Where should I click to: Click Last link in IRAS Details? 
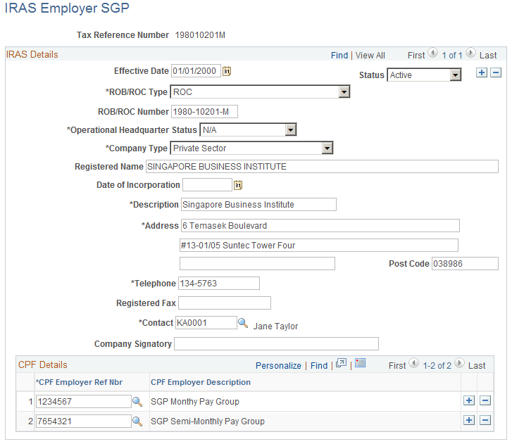(x=488, y=56)
